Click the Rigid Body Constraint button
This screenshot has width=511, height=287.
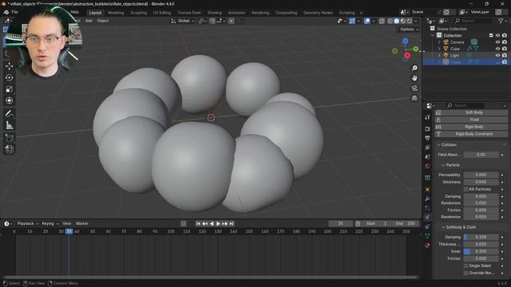(471, 134)
